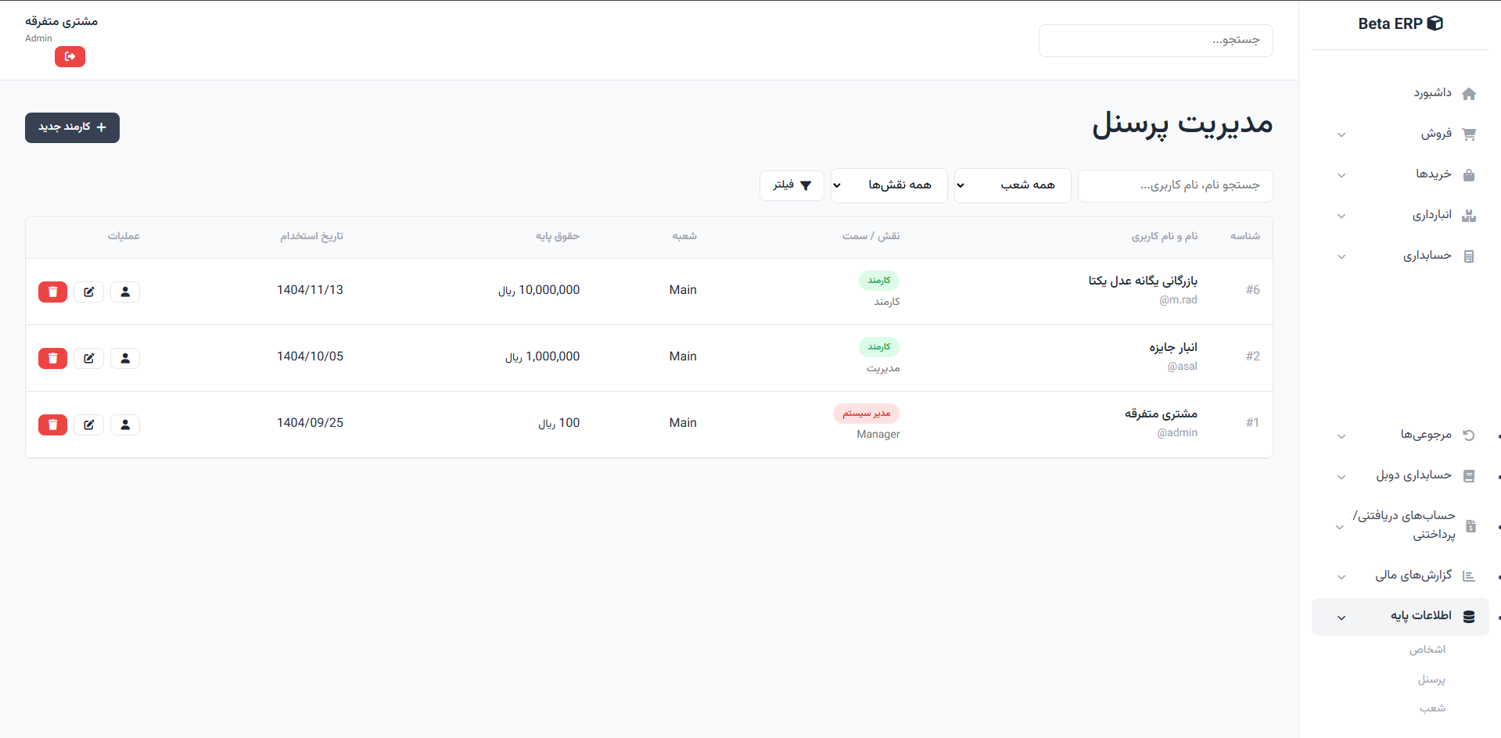Viewport: 1501px width, 738px height.
Task: Click the شناسه column header
Action: (1245, 236)
